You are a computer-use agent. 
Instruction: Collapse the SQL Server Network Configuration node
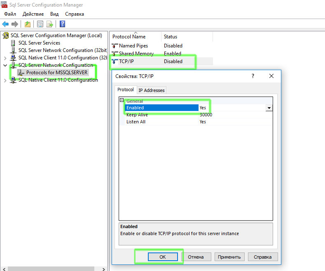tap(5, 65)
